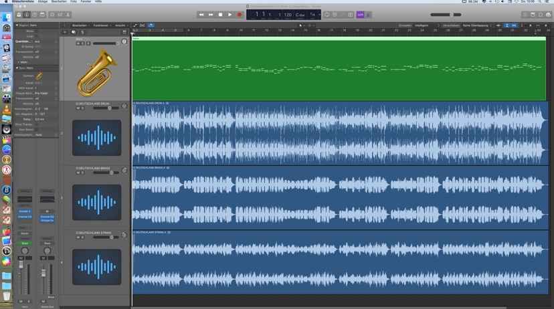The image size is (554, 309).
Task: Adjust O DEUTSCHLAND DRUM track volume slider
Action: click(x=106, y=108)
